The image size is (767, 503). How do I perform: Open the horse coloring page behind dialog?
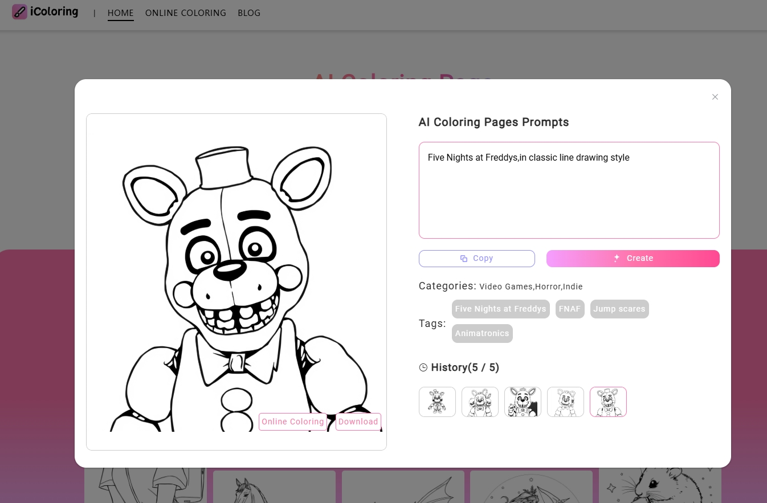click(x=274, y=487)
